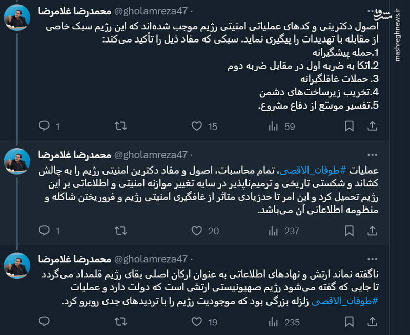Reply to the first tweet
Screen dimensions: 410x335
click(x=44, y=125)
